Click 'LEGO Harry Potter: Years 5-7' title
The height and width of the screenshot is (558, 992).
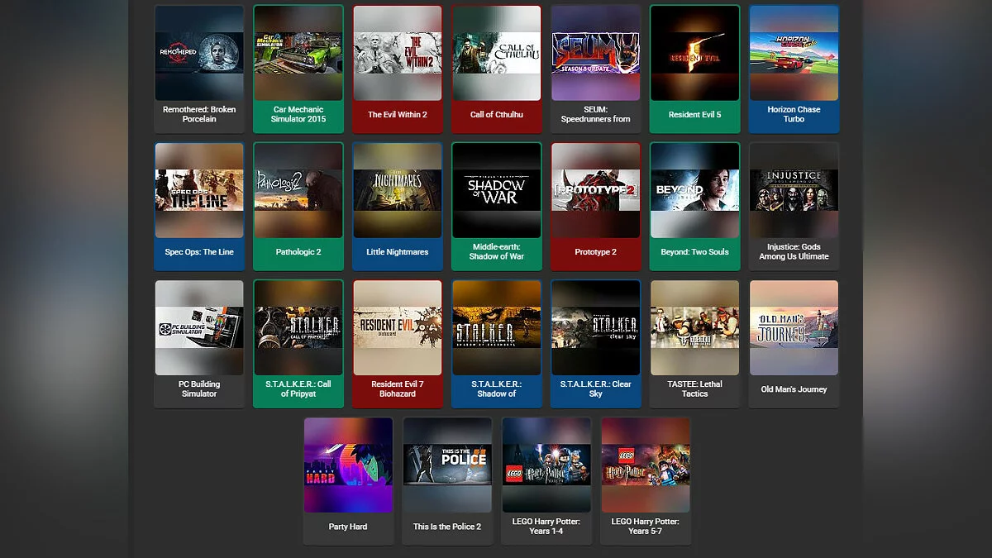tap(646, 526)
